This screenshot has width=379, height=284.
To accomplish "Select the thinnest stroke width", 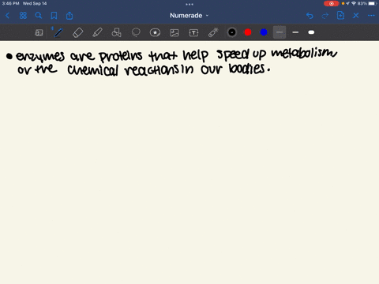I will pos(280,32).
